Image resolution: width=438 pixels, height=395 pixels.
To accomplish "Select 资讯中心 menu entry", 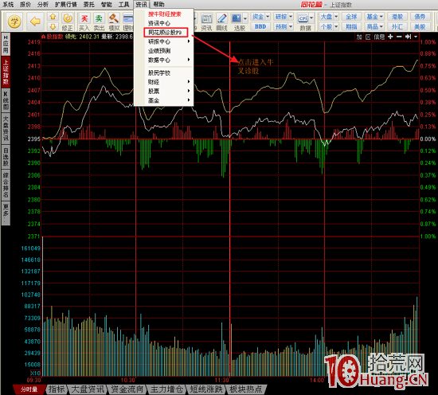I will click(x=159, y=23).
